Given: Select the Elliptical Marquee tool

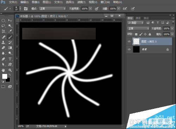Looking at the screenshot, I should coord(3,20).
